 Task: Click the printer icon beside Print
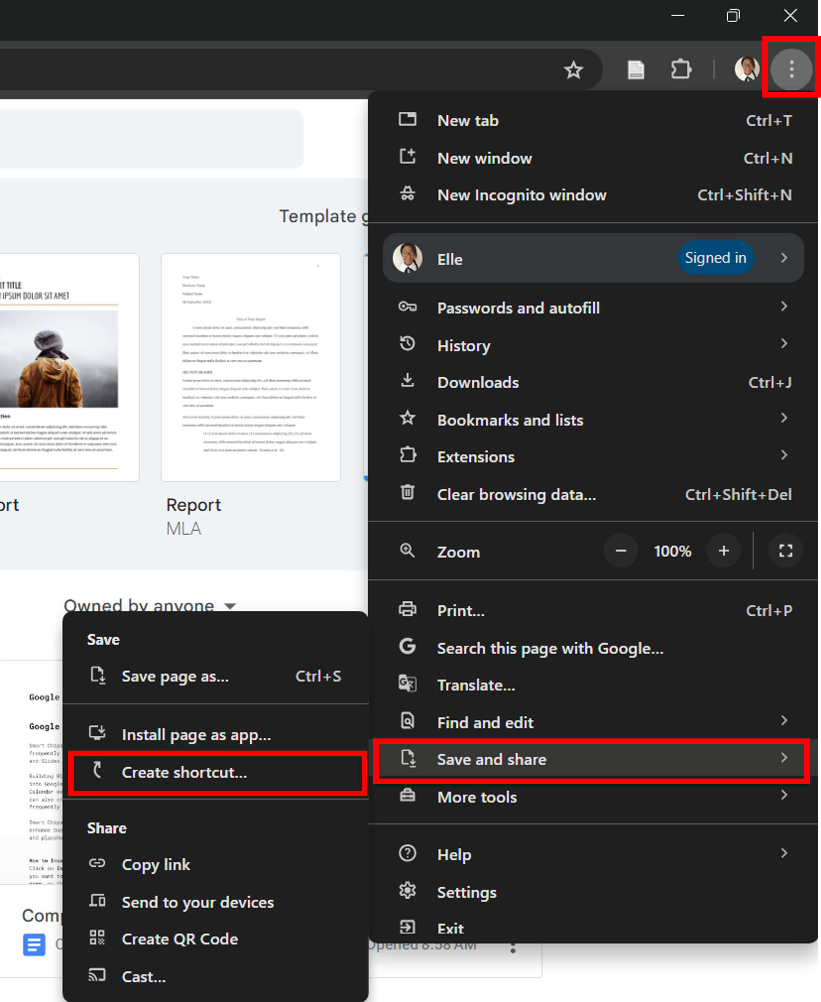click(x=407, y=609)
